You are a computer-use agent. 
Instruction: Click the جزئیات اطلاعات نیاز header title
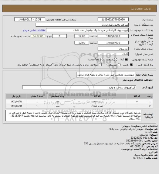pos(141,9)
